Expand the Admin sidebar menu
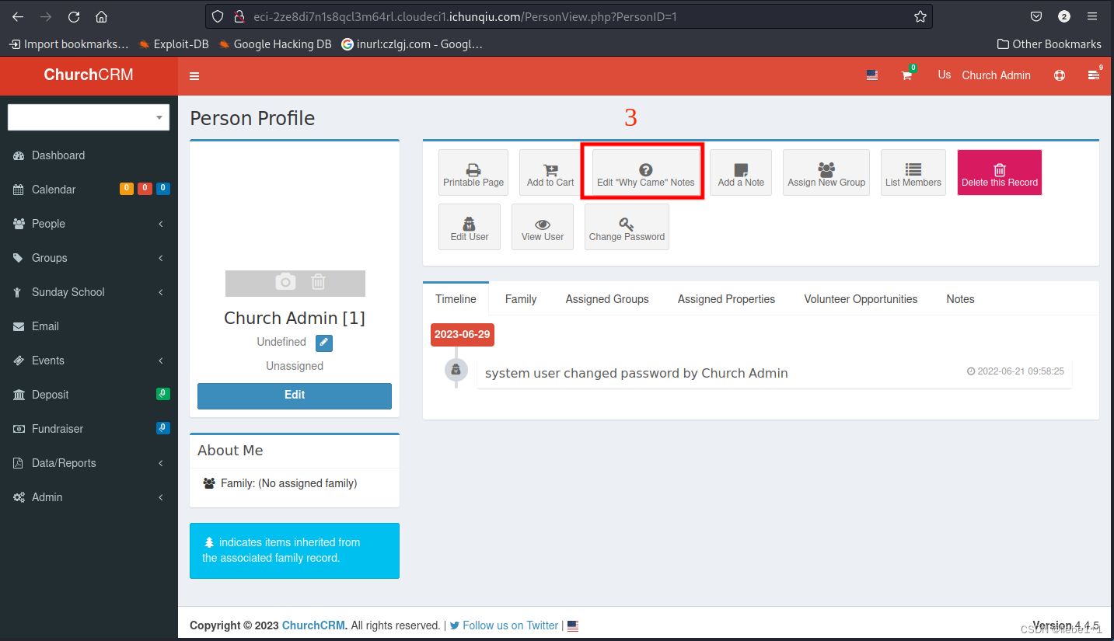 89,497
